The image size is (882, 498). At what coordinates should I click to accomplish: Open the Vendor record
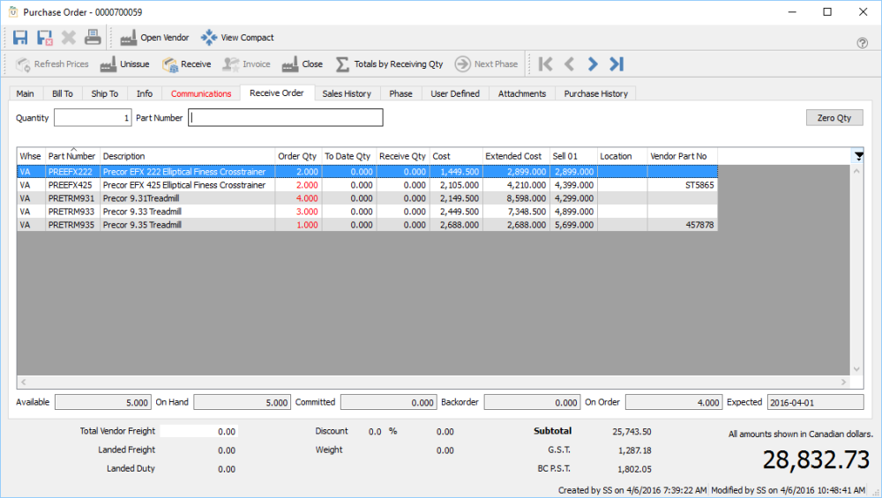pos(154,38)
